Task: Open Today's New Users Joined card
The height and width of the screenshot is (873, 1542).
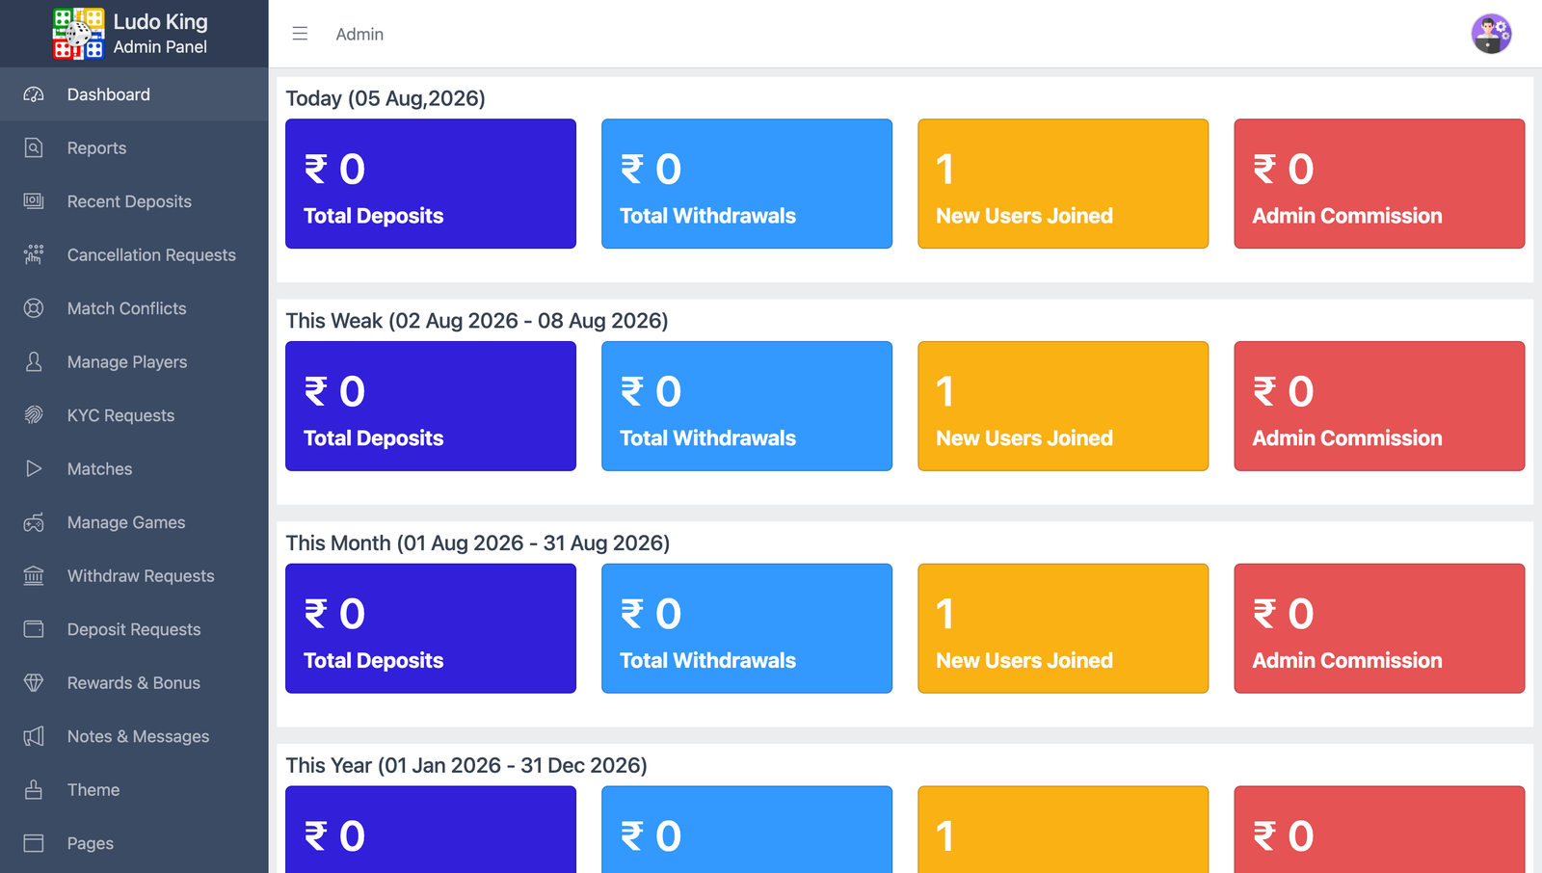Action: click(x=1063, y=183)
